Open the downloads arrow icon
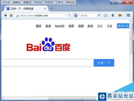This screenshot has width=134, height=101. click(x=113, y=15)
